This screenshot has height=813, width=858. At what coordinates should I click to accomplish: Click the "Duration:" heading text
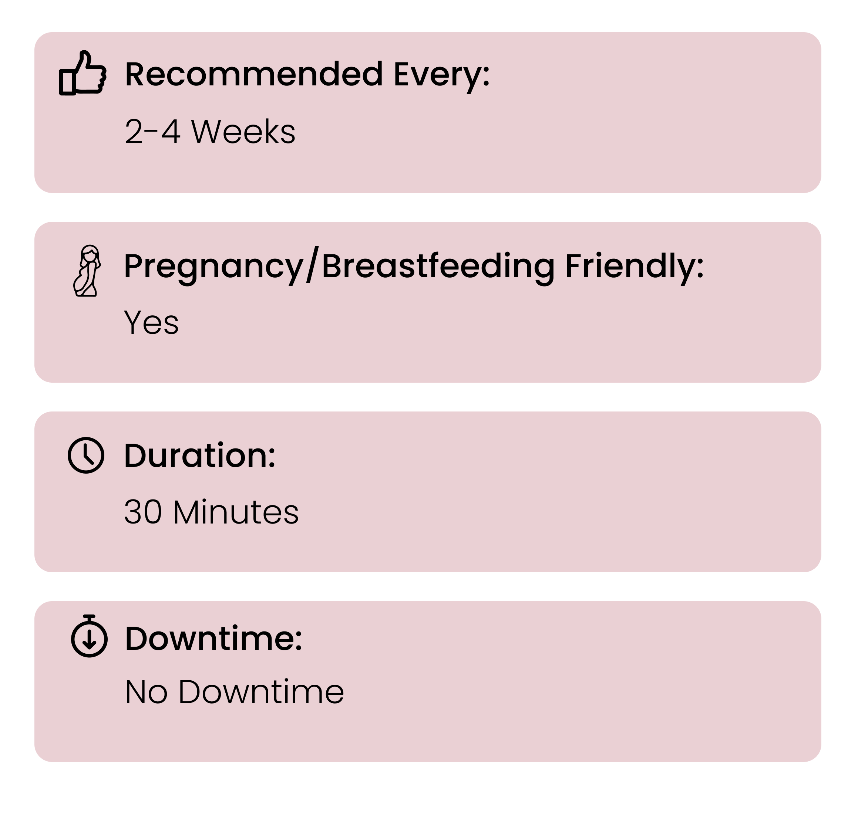pyautogui.click(x=199, y=456)
